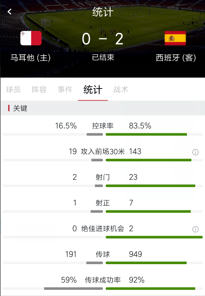Switch to the 球员 tab
The height and width of the screenshot is (296, 205).
pos(13,89)
